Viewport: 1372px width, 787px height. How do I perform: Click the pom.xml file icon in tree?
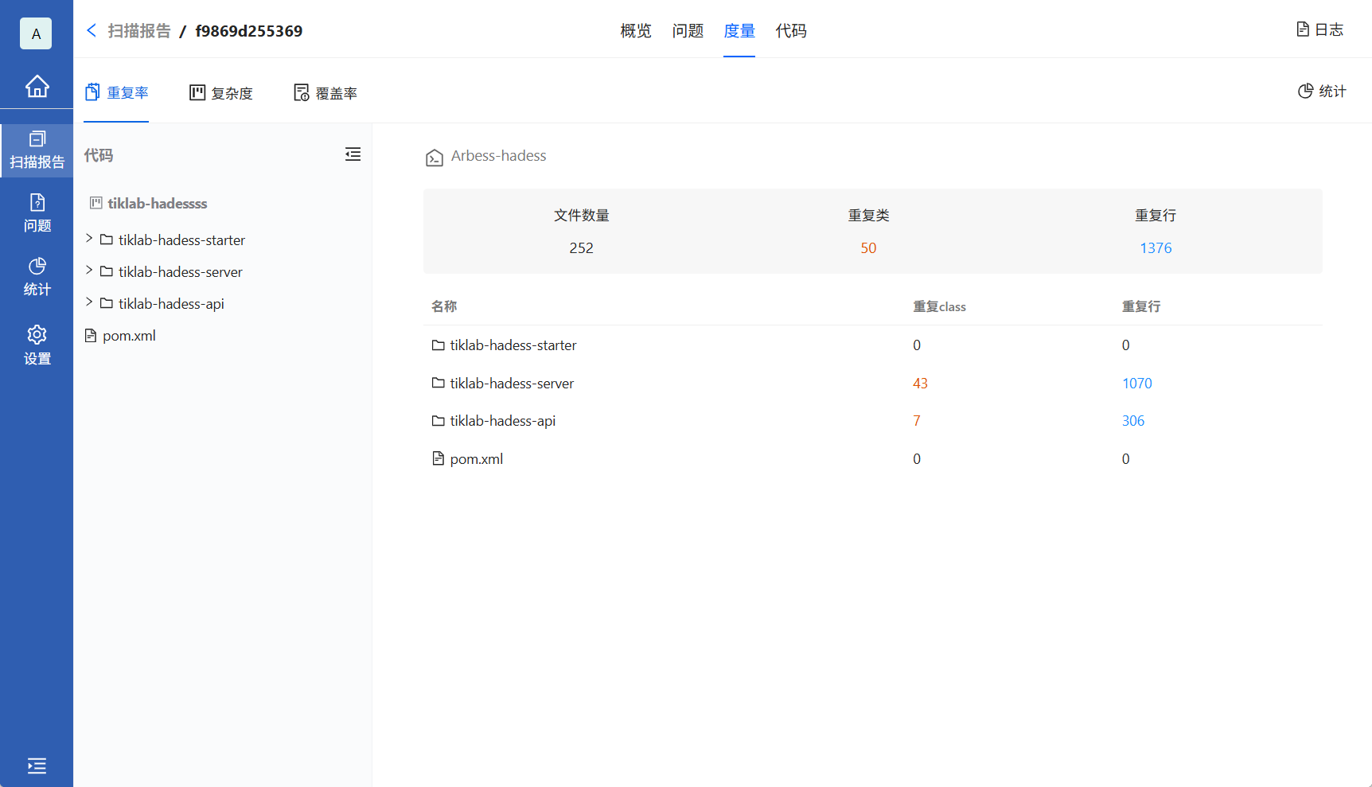(91, 336)
